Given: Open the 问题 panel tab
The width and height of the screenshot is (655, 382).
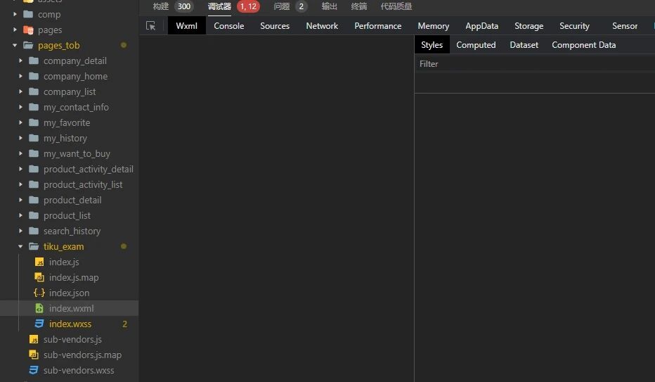Looking at the screenshot, I should (282, 6).
